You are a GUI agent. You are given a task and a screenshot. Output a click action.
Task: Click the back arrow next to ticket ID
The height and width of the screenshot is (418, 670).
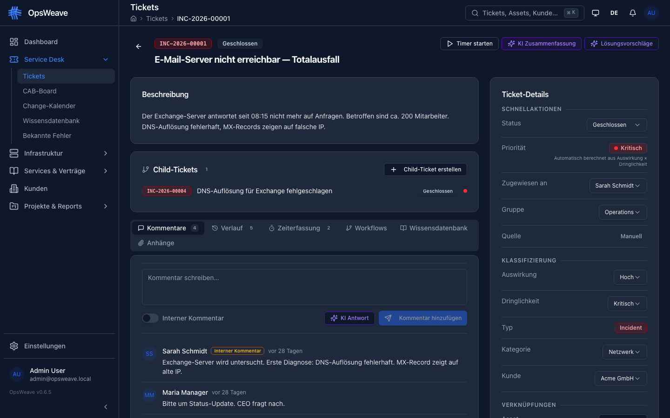(139, 46)
